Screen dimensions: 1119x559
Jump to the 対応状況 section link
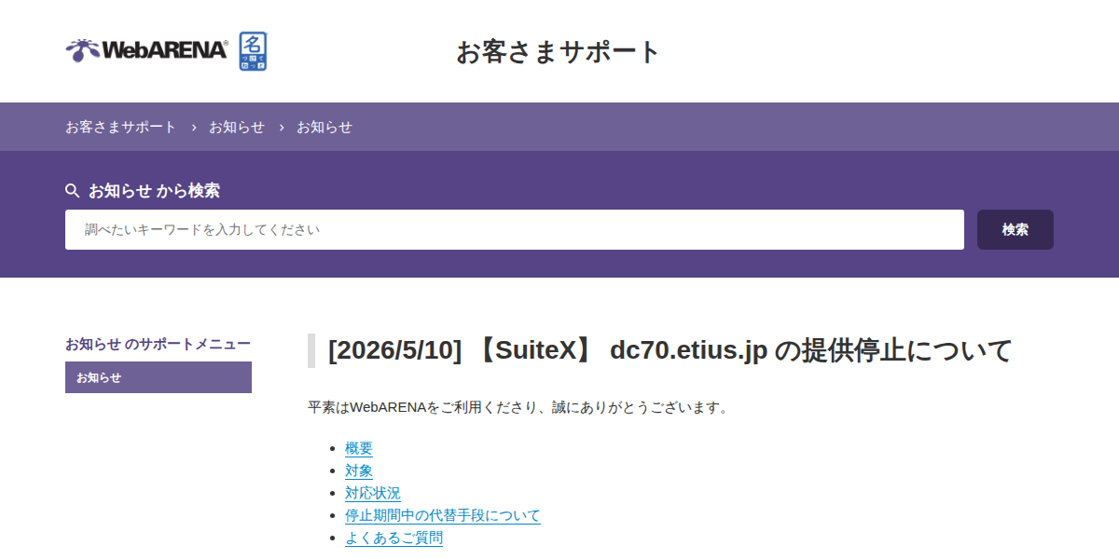point(373,493)
